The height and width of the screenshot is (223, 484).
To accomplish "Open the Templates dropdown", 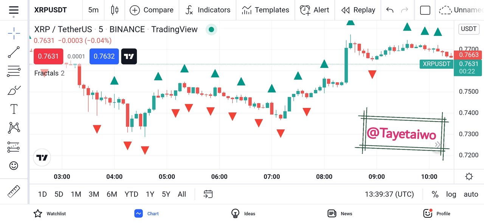I will [x=265, y=10].
